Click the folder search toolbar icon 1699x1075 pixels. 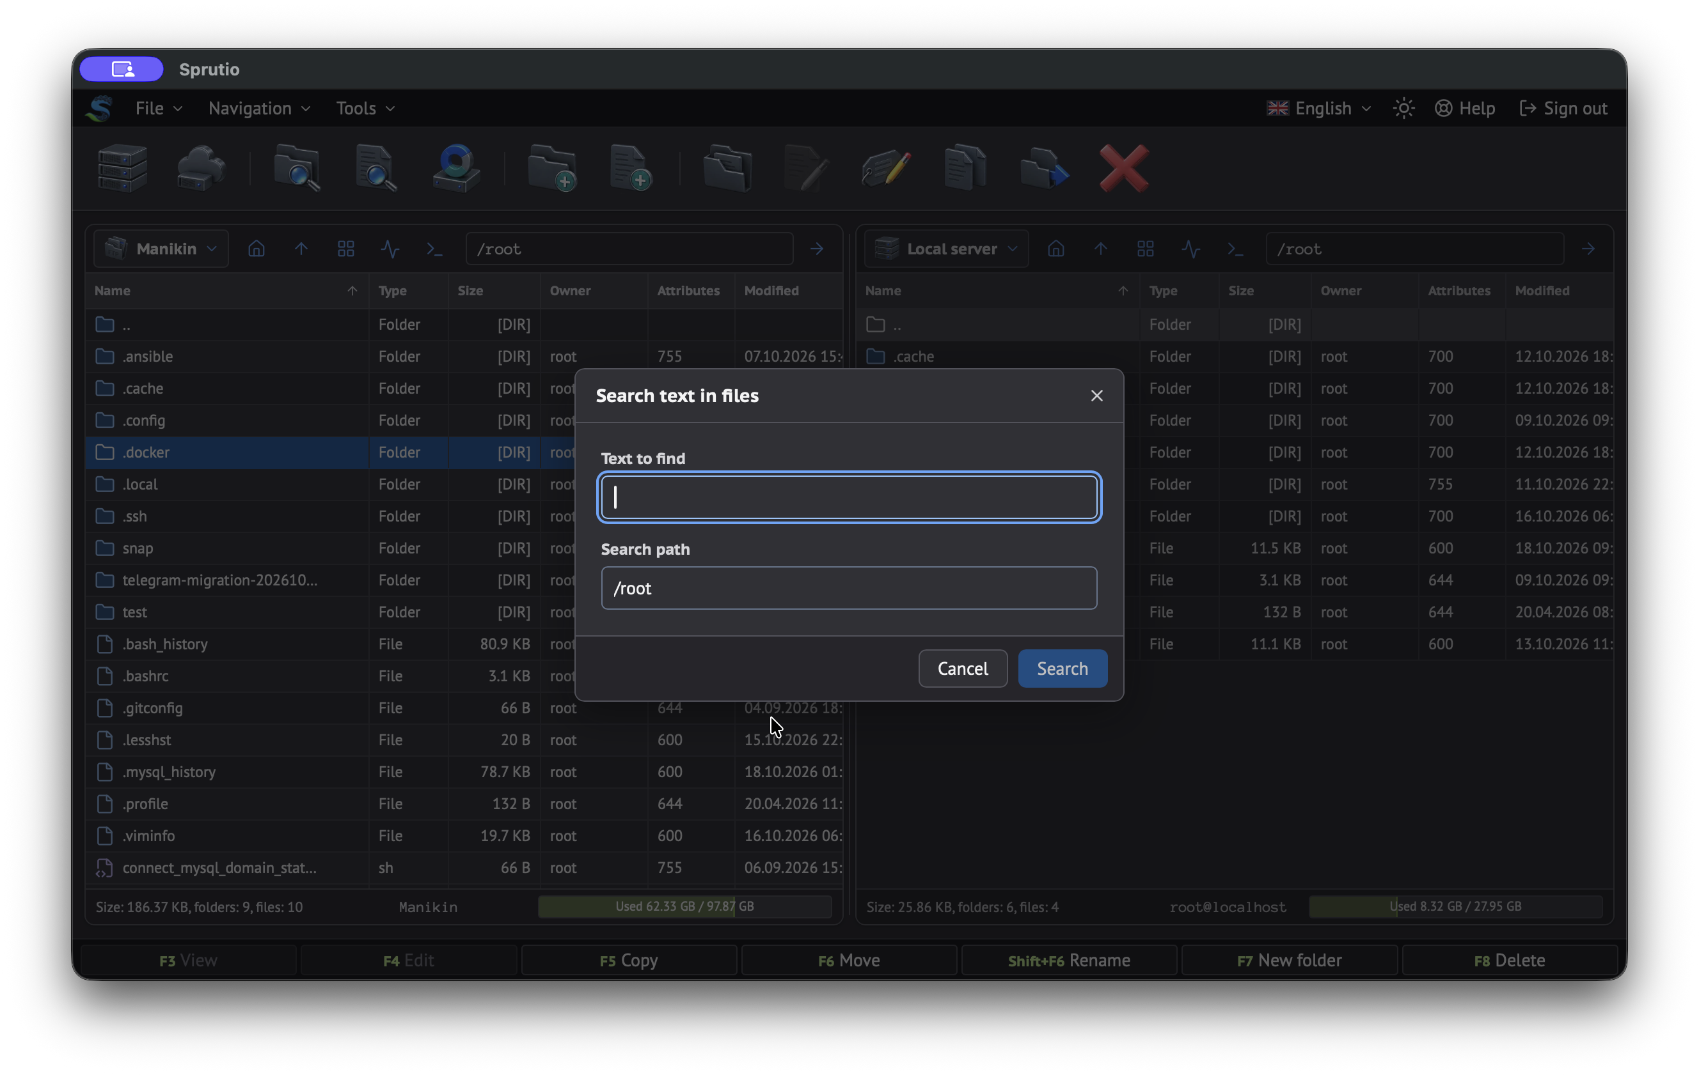tap(297, 168)
